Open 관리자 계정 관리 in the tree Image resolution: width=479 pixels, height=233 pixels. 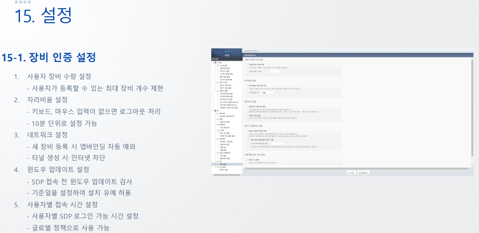click(225, 85)
